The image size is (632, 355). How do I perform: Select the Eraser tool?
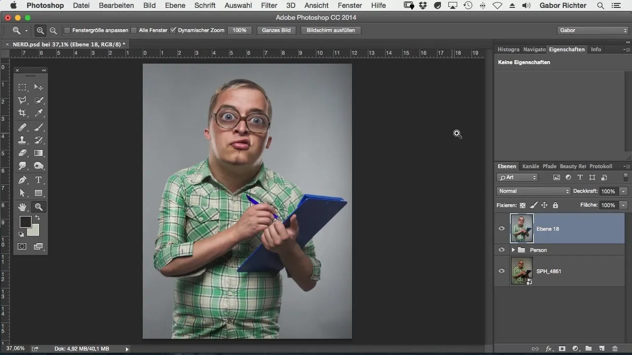click(22, 153)
